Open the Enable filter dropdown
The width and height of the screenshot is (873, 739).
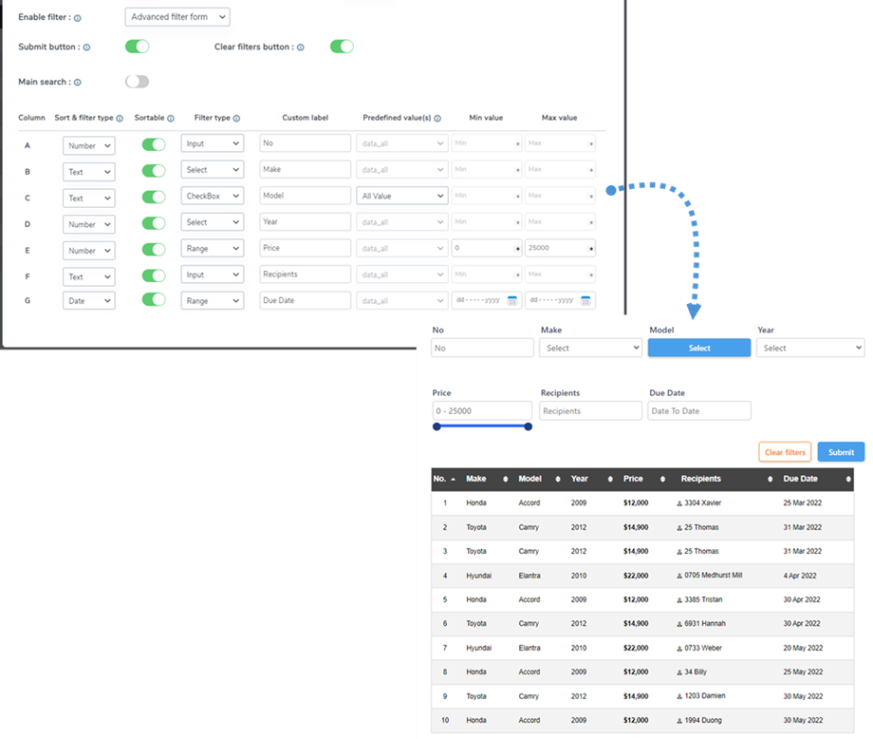[177, 17]
